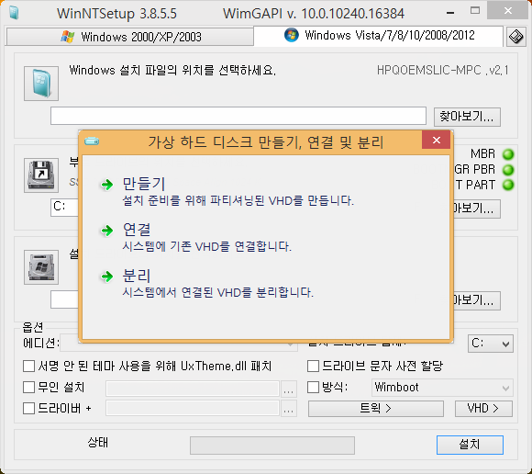
Task: Click the top-right disk tool icon button
Action: click(x=516, y=37)
